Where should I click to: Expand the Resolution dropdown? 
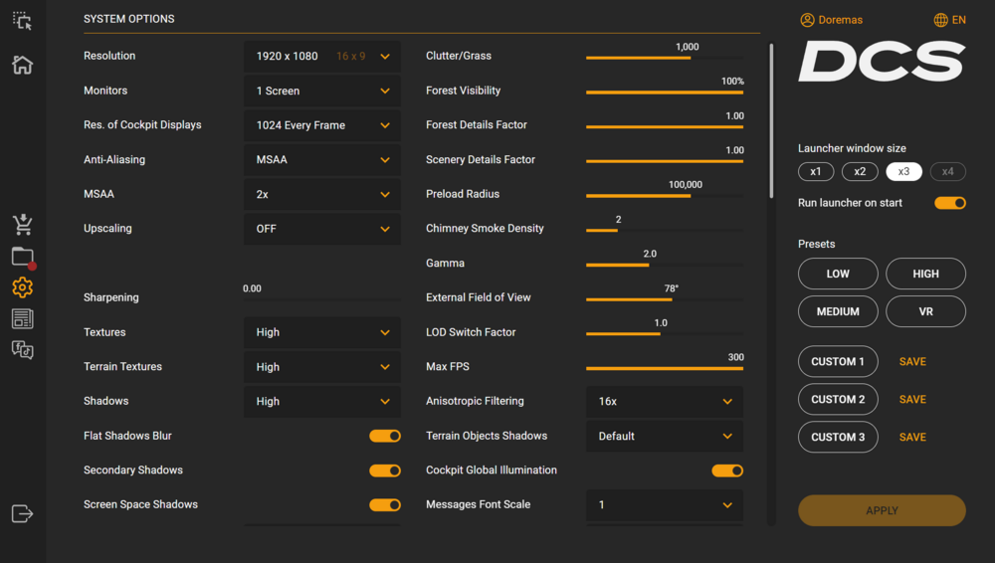point(322,57)
